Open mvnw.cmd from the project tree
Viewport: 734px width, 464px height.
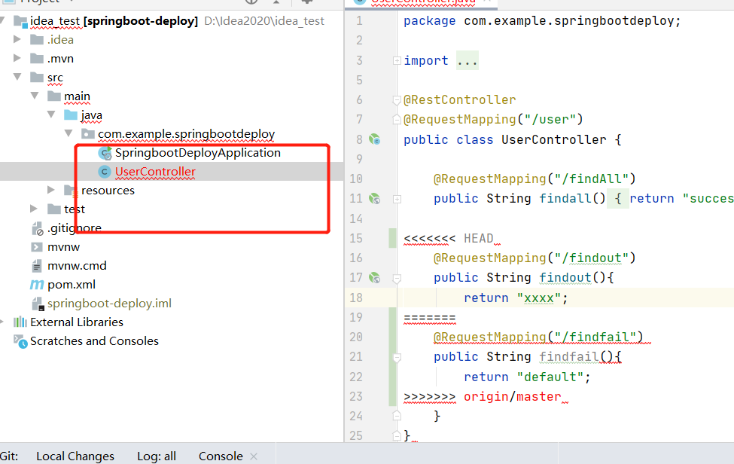tap(77, 265)
